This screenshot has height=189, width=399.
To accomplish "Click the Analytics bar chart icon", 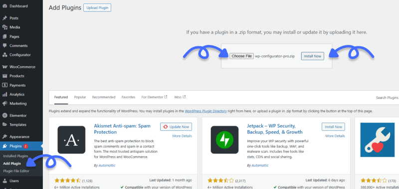I will [4, 94].
